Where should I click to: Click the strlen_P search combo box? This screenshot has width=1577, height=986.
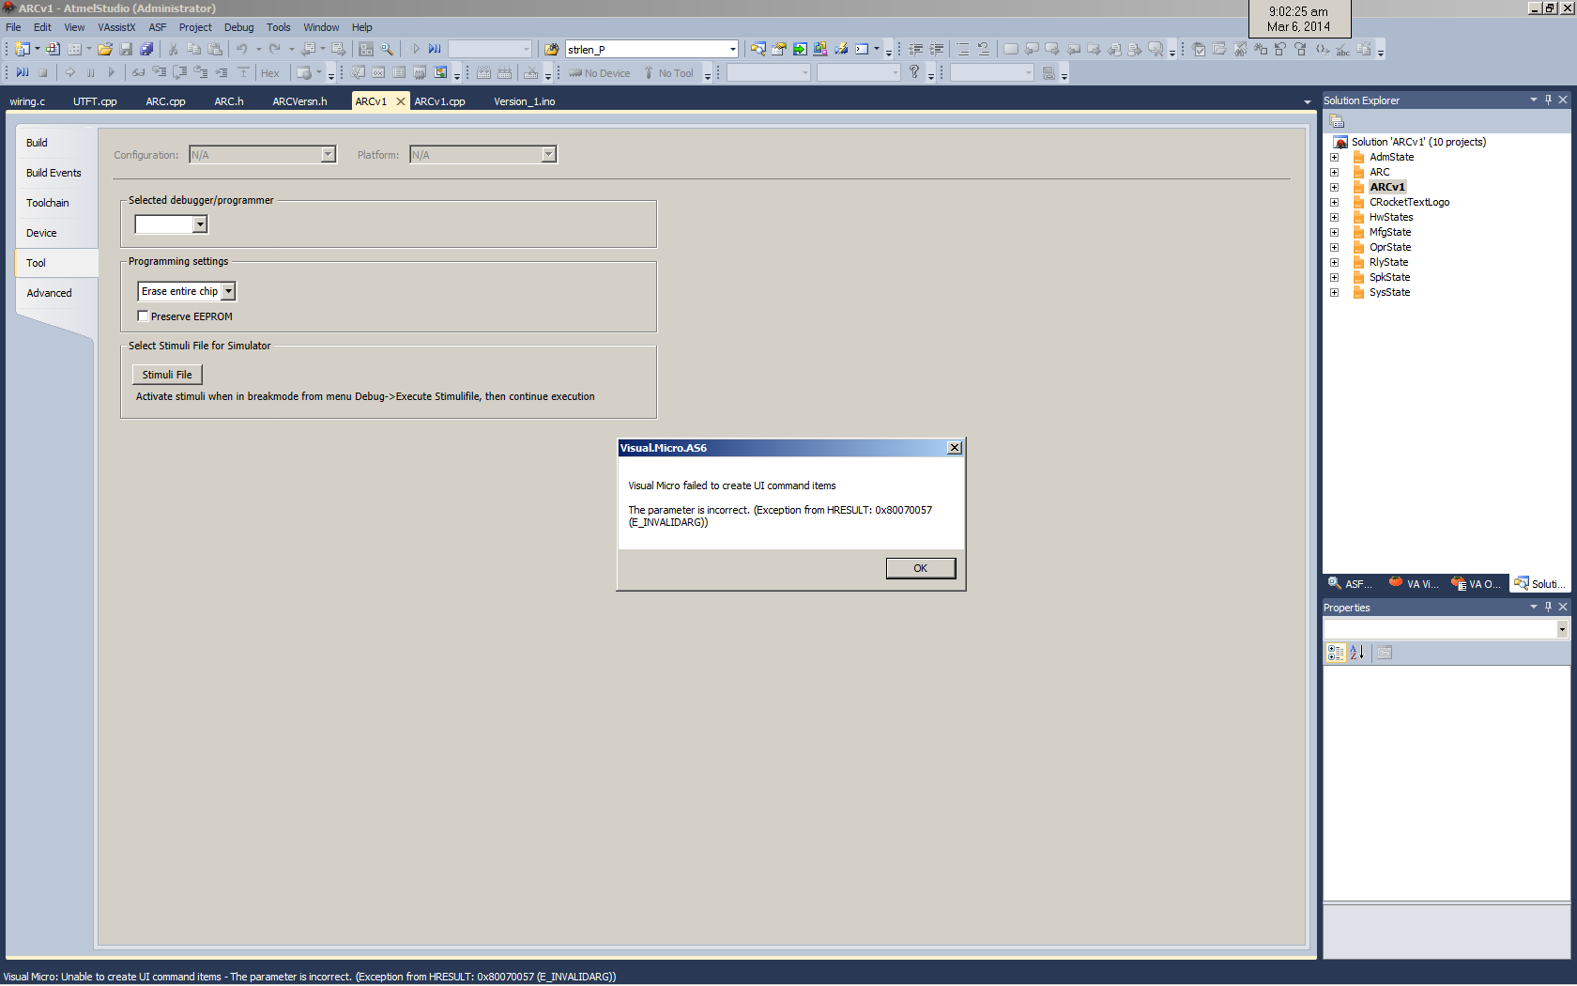[646, 49]
